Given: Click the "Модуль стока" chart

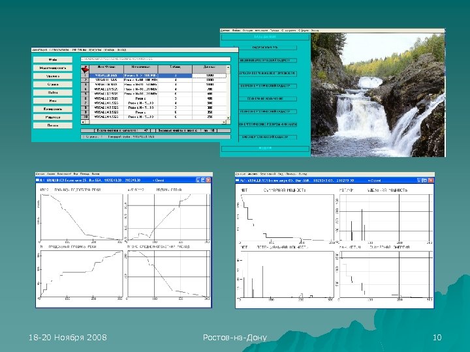Looking at the screenshot, I should tap(169, 217).
